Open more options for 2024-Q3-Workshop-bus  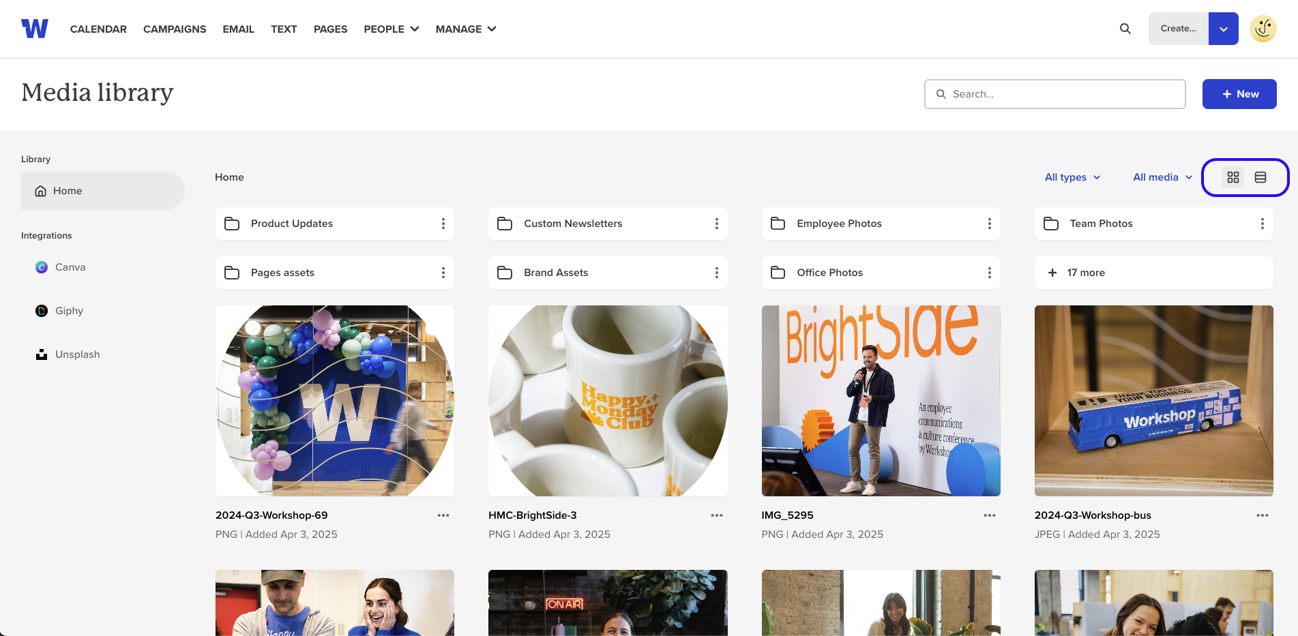(1263, 515)
